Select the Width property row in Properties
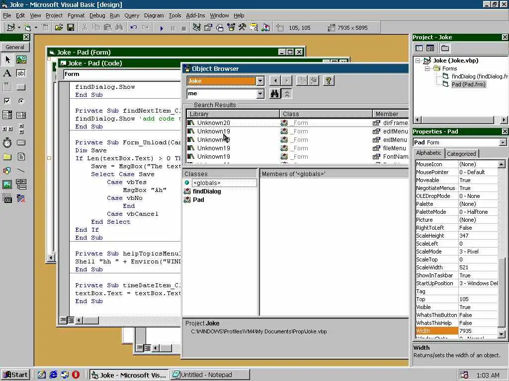509x381 pixels. (456, 331)
